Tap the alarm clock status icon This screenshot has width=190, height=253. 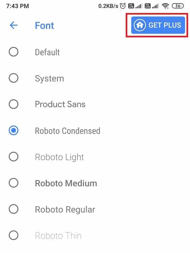click(123, 6)
